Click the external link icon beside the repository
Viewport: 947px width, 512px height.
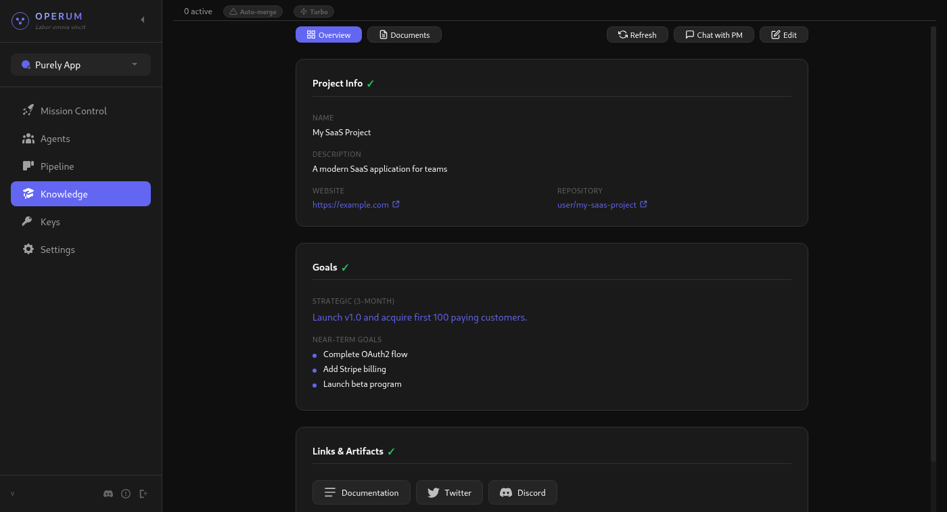643,204
